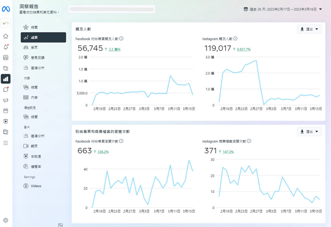Open notifications bell icon
The height and width of the screenshot is (227, 331).
pos(6,47)
